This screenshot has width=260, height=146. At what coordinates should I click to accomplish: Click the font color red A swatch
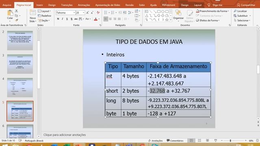96,19
